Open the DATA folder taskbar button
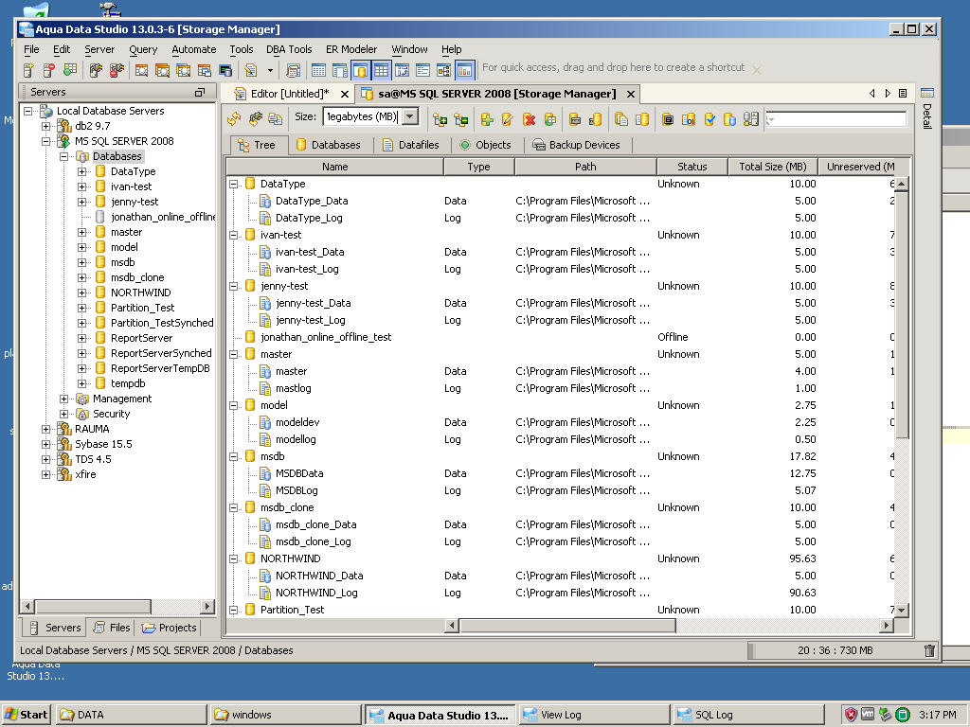Screen dimensions: 970x727 pos(131,715)
